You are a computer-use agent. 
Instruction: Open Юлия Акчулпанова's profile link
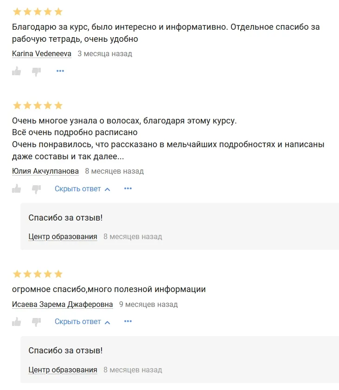click(45, 171)
